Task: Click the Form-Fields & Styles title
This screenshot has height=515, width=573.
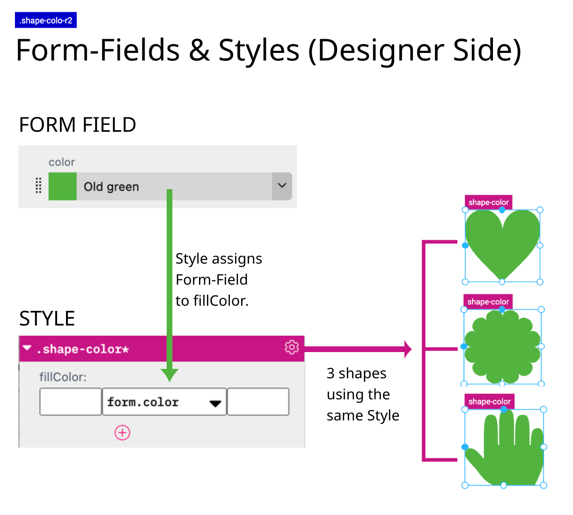Action: [x=268, y=50]
